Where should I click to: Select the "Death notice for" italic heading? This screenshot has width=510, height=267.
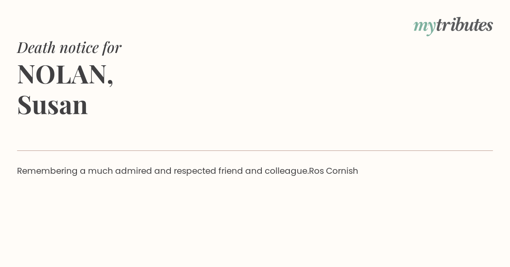(x=69, y=47)
